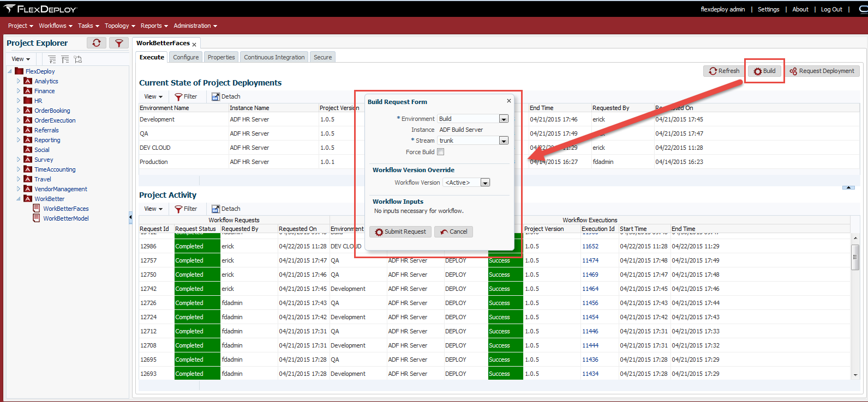This screenshot has width=868, height=402.
Task: Select request row 12986
Action: (x=494, y=246)
